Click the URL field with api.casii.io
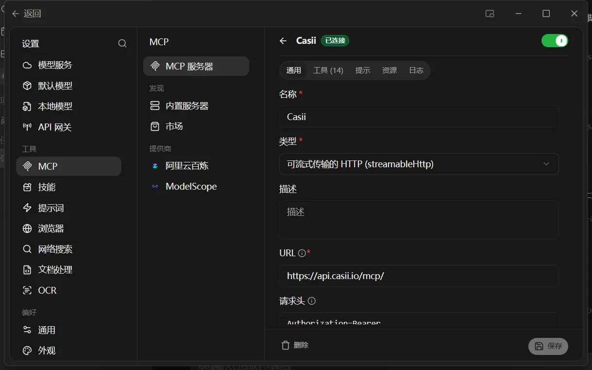 (419, 276)
